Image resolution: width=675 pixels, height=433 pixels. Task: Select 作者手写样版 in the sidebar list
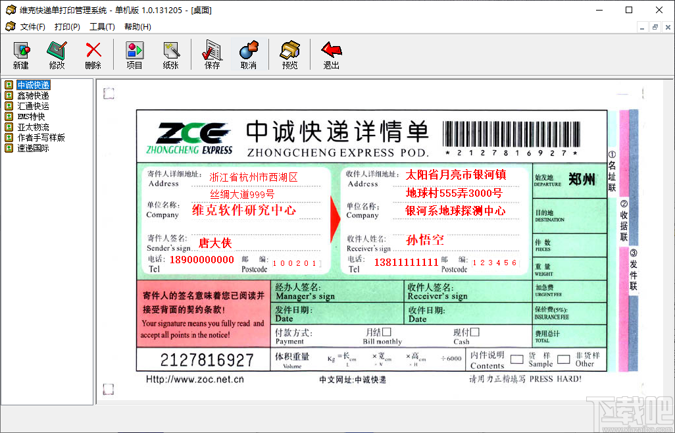pyautogui.click(x=38, y=137)
